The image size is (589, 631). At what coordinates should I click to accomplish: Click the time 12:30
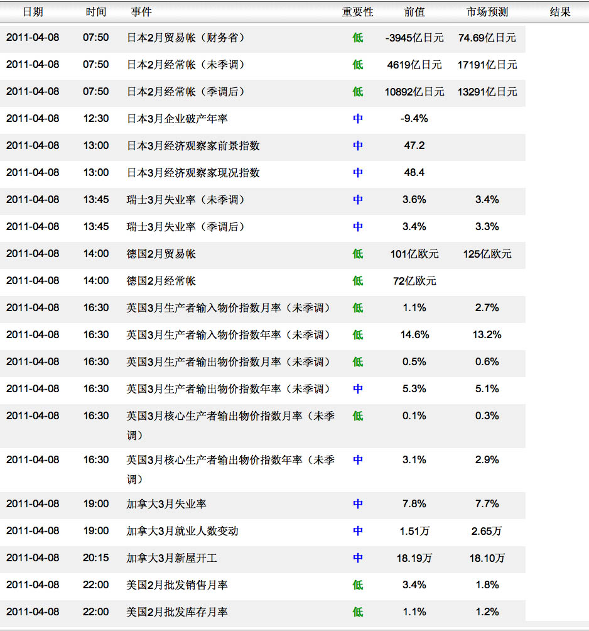coord(95,119)
